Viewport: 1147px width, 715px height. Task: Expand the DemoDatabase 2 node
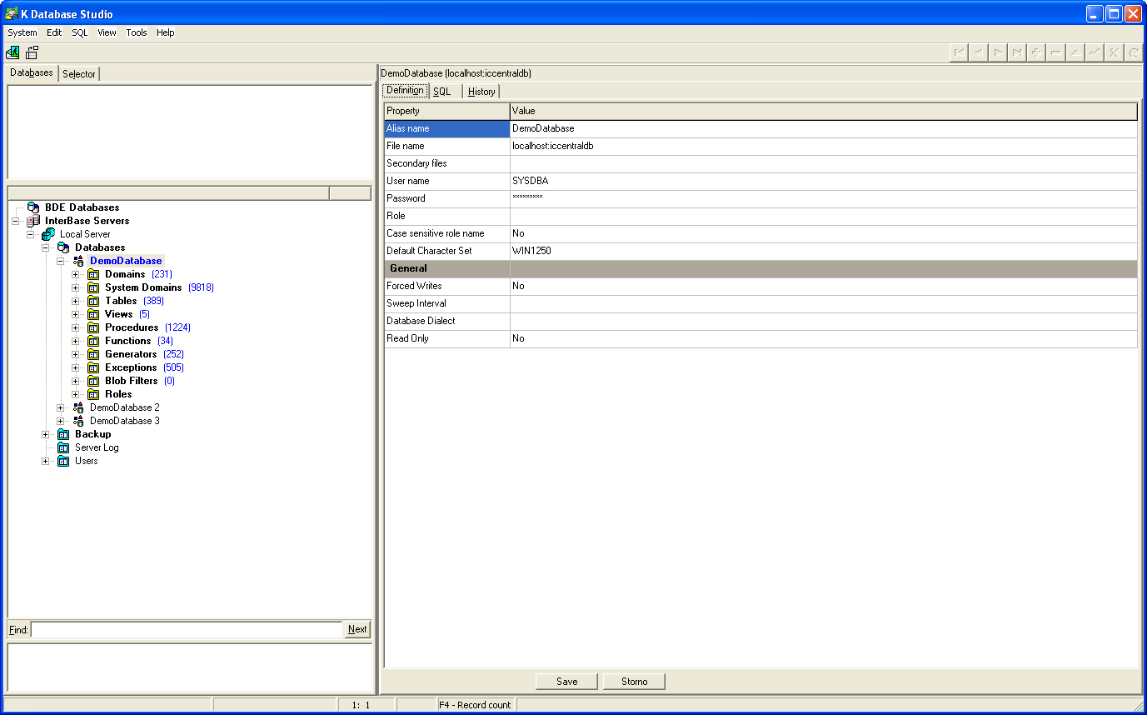coord(61,407)
